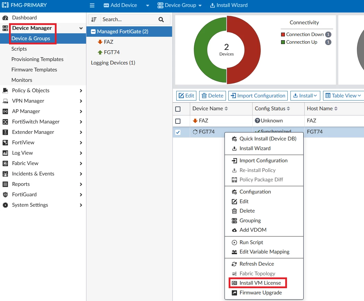Image resolution: width=364 pixels, height=301 pixels.
Task: Click the red Connection Down legend swatch
Action: click(x=283, y=35)
